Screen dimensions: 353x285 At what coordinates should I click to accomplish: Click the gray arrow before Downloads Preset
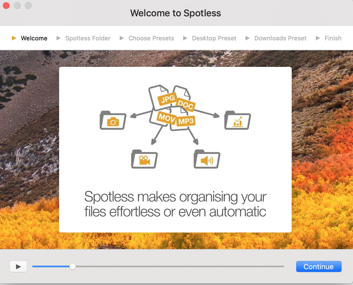247,38
